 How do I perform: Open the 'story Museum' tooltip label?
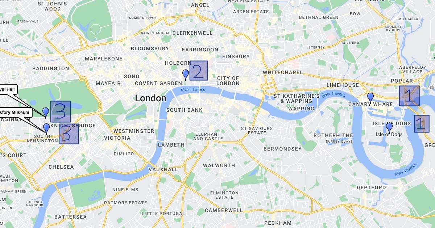pos(14,113)
